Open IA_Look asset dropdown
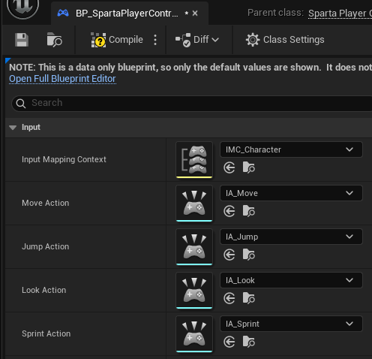 pyautogui.click(x=291, y=280)
